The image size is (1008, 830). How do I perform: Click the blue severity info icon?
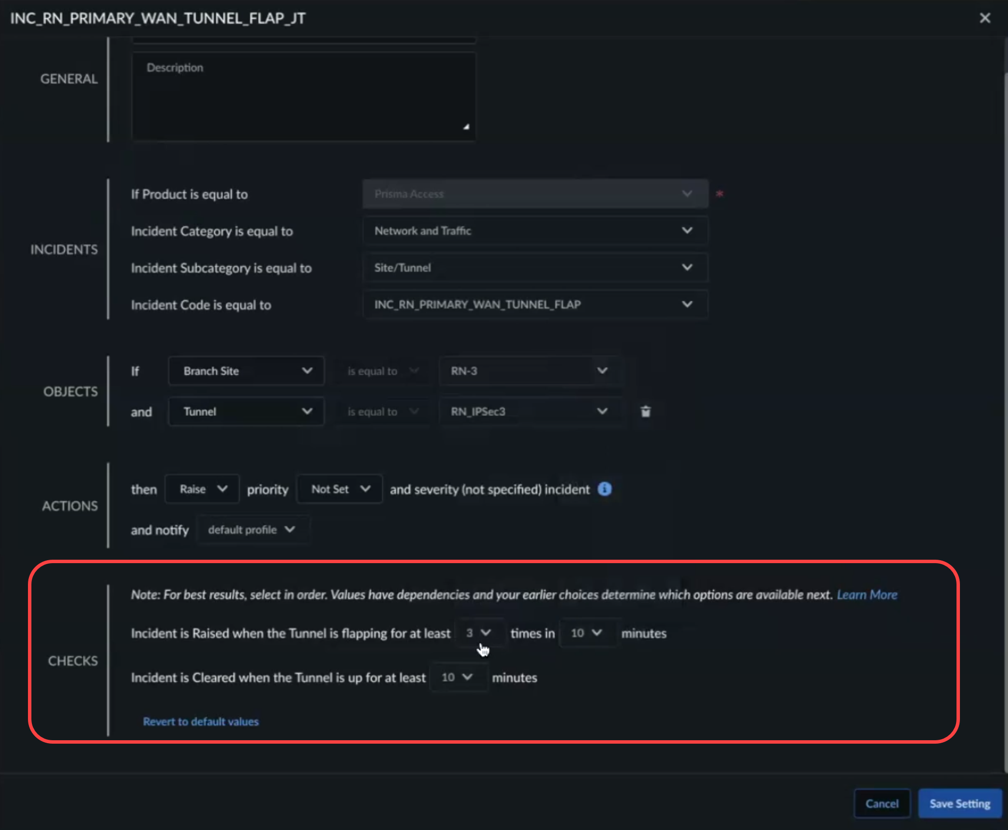[604, 489]
